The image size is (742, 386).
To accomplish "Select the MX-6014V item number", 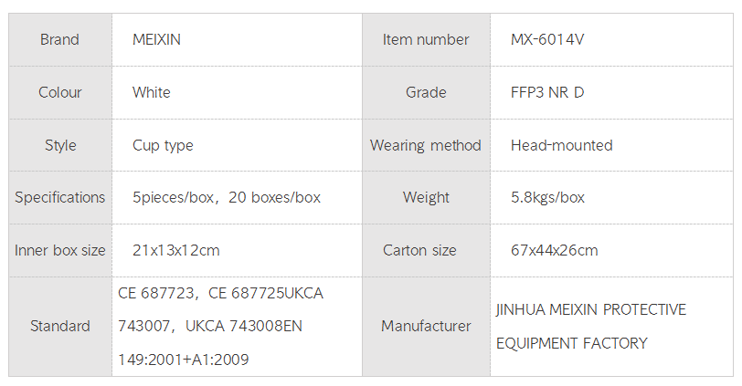I will pyautogui.click(x=546, y=40).
